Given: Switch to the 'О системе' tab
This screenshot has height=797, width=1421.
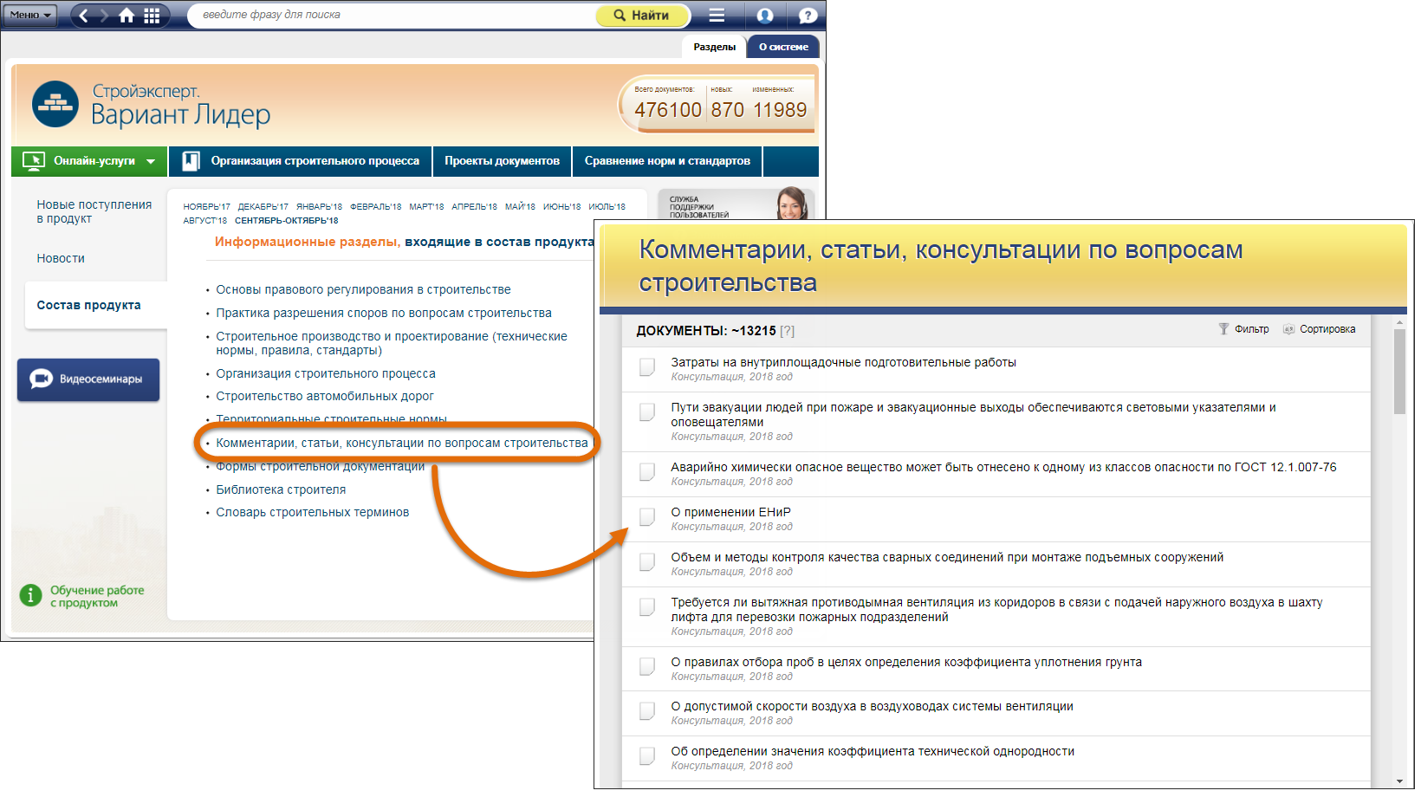Looking at the screenshot, I should click(783, 47).
